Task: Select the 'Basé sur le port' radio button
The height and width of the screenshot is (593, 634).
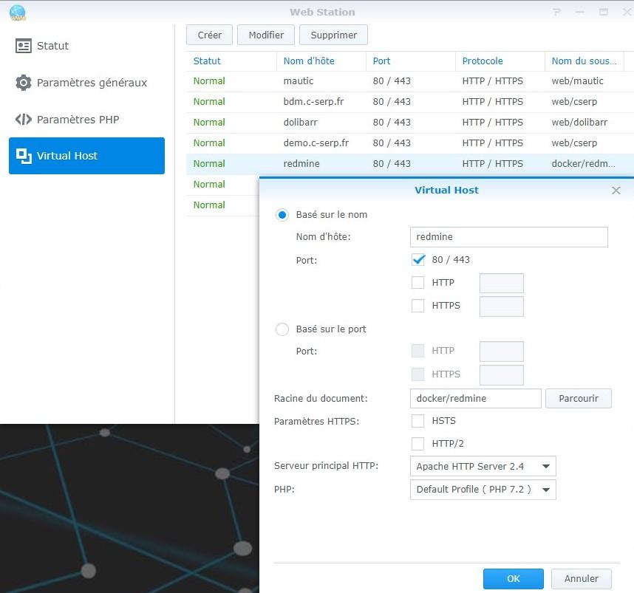Action: [282, 329]
